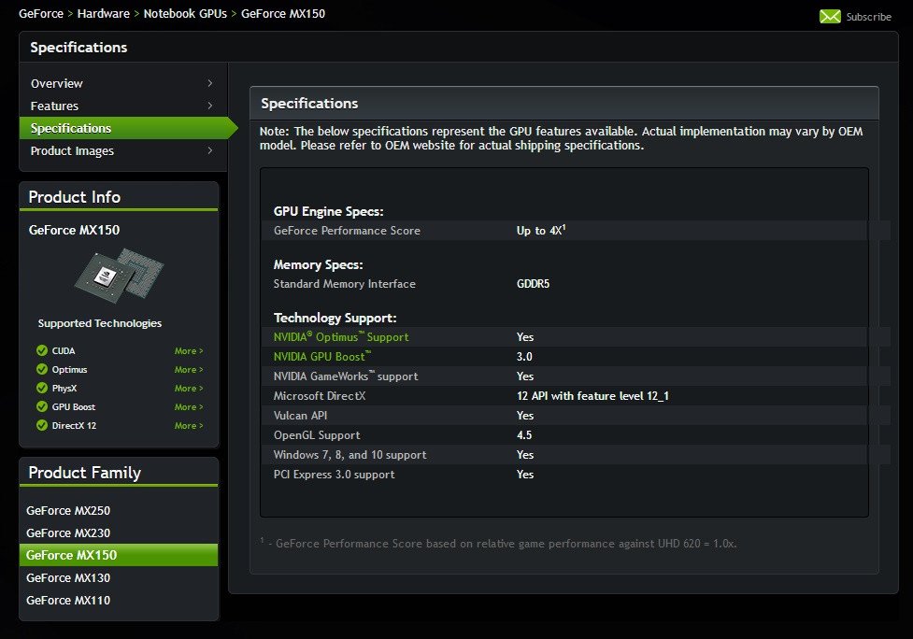This screenshot has width=913, height=639.
Task: Navigate to Hardware in the breadcrumb
Action: pos(104,14)
